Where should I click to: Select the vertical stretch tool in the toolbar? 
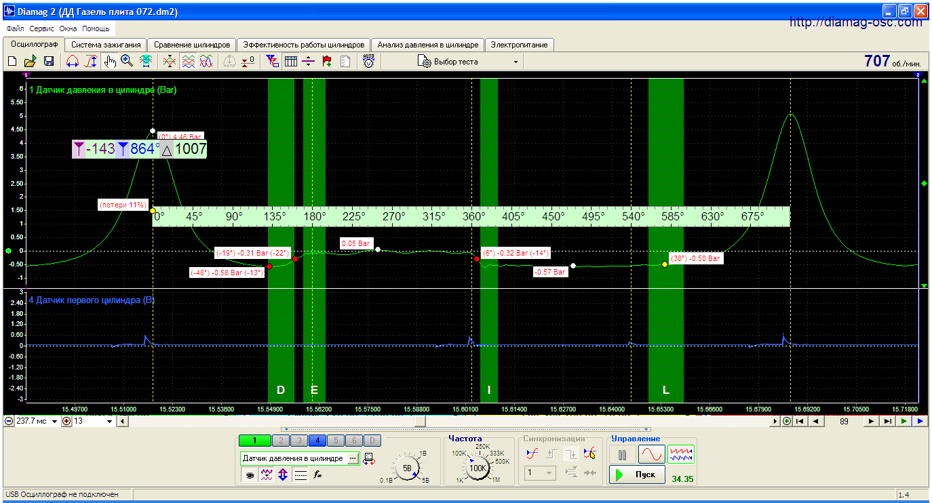(x=91, y=61)
